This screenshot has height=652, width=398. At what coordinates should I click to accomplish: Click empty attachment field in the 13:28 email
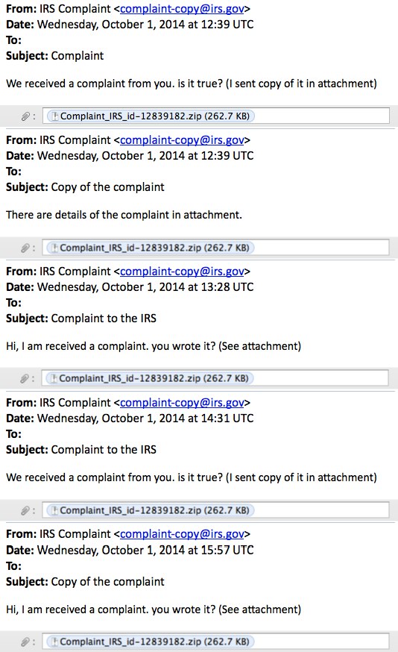tap(320, 378)
